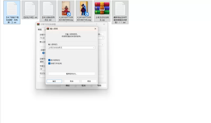211x123 pixels.
Task: Close the 输入密码 dialog with X
Action: tap(95, 29)
